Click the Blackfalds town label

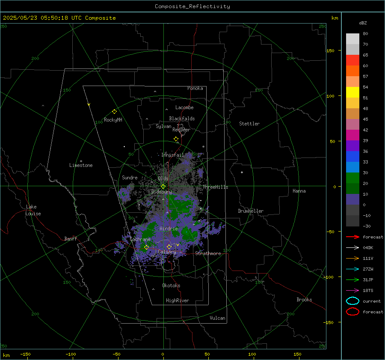[182, 119]
